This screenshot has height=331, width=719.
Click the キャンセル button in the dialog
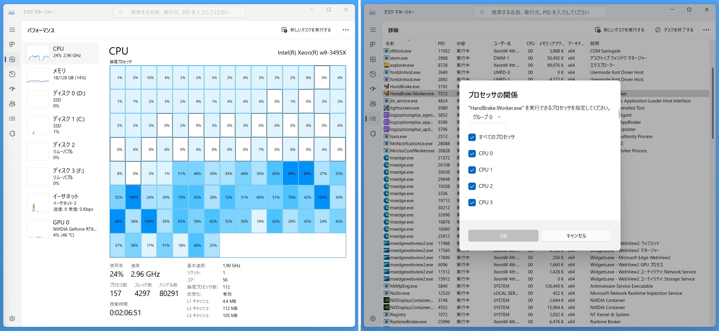point(576,236)
